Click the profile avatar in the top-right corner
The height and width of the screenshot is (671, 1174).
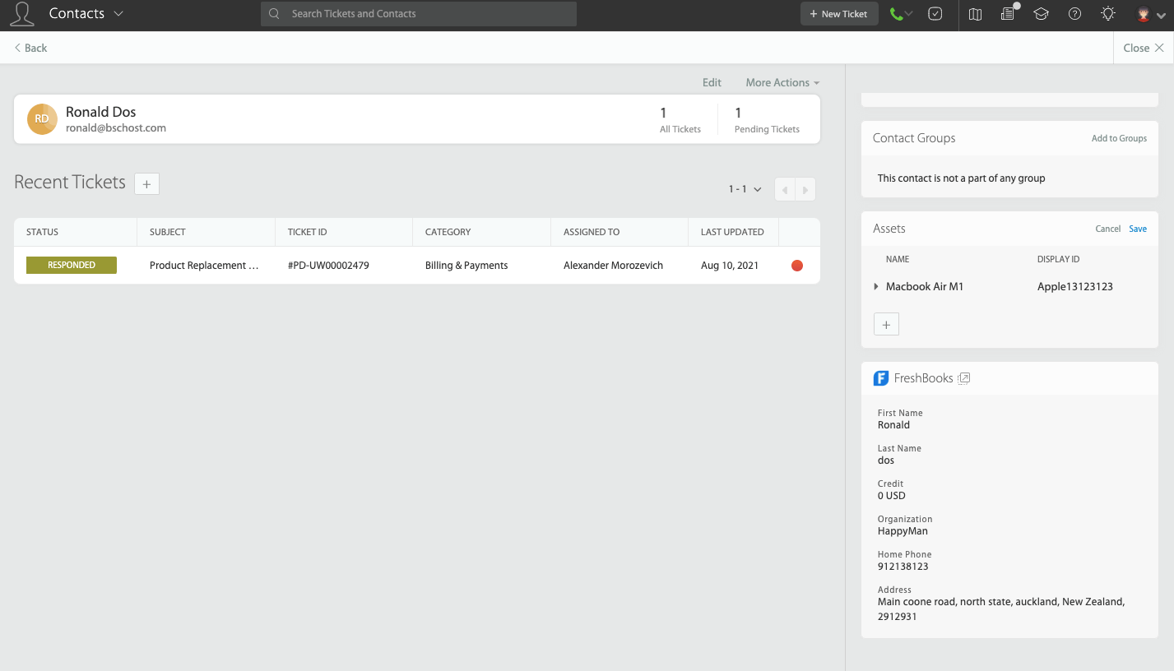tap(1143, 14)
